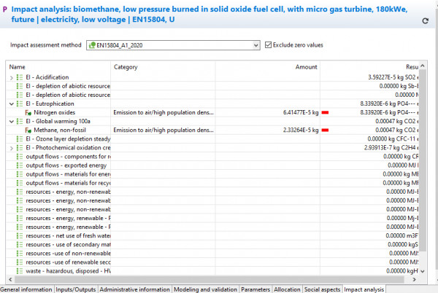Click icon for waste - hazardous, disposed row

click(x=20, y=271)
